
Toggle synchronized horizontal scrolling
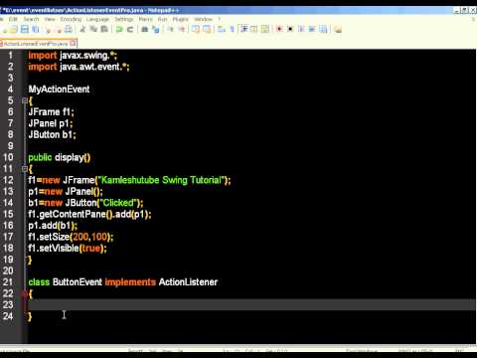207,30
